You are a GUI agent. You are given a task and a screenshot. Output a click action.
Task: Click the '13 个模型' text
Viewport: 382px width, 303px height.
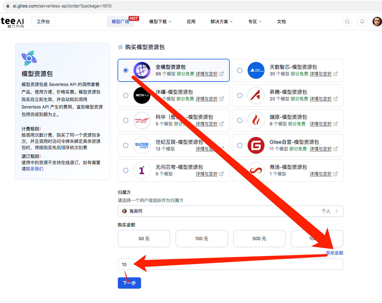coord(165,149)
